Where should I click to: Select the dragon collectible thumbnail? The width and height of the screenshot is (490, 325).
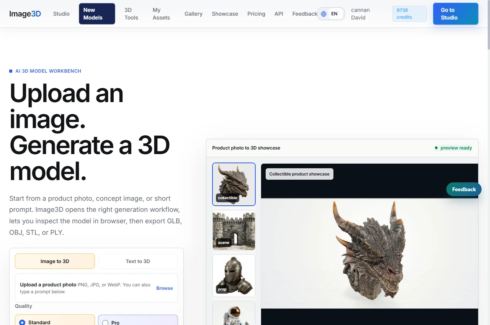234,184
